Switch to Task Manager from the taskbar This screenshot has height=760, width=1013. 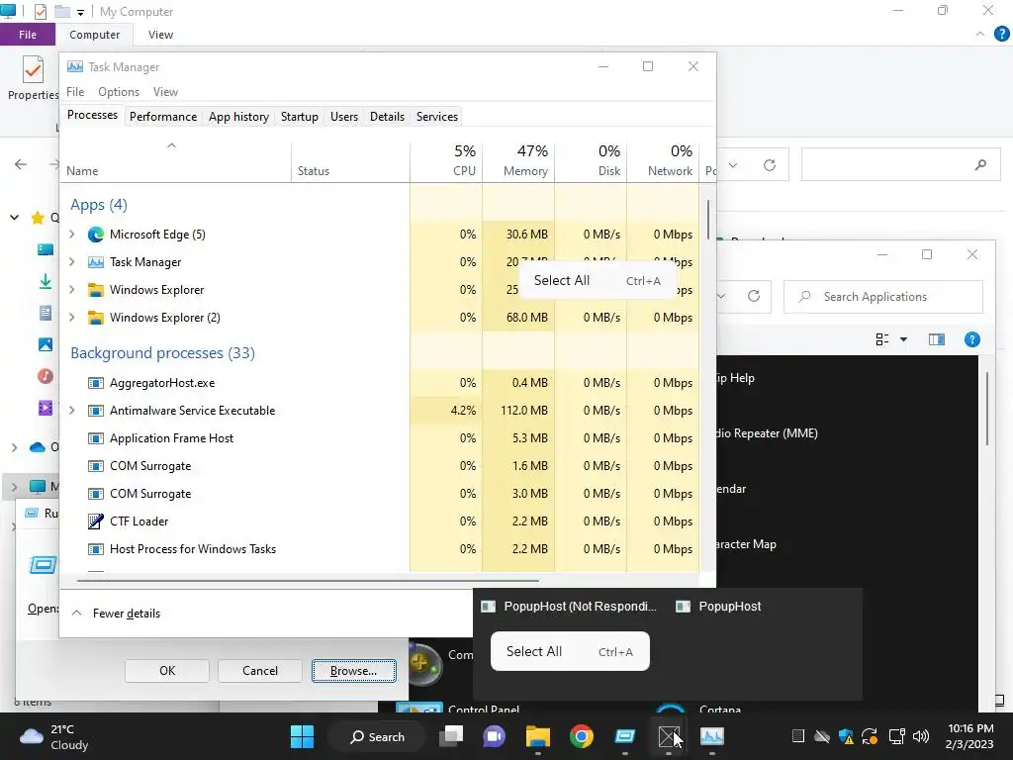712,736
